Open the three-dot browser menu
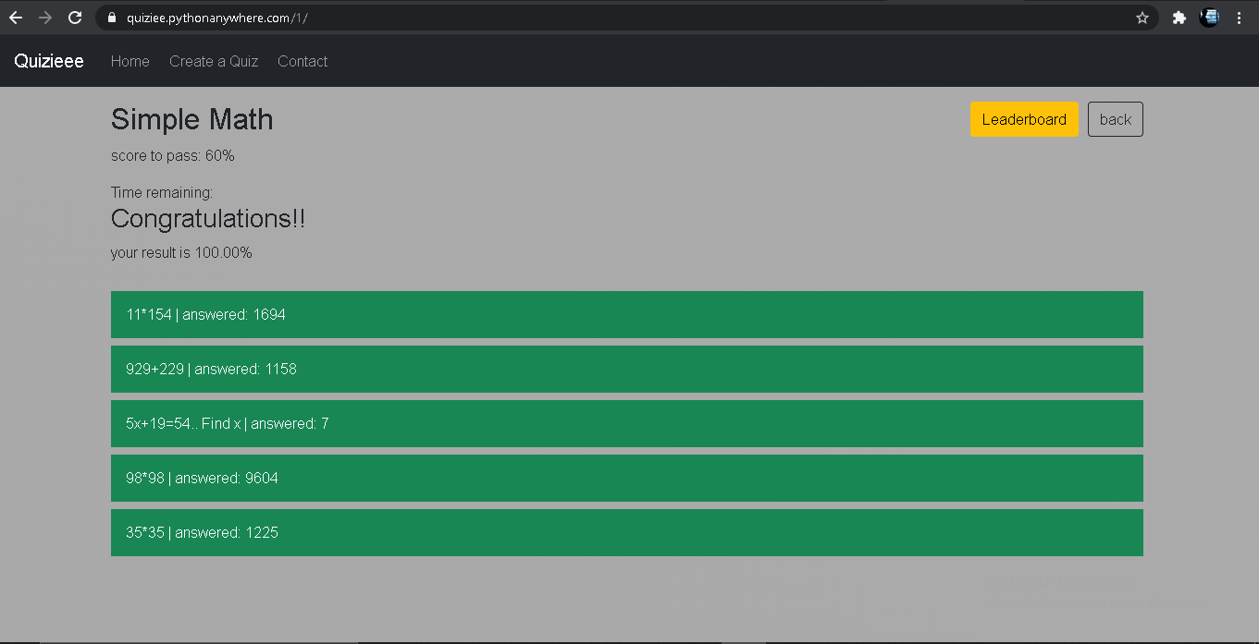This screenshot has width=1259, height=644. (1240, 17)
